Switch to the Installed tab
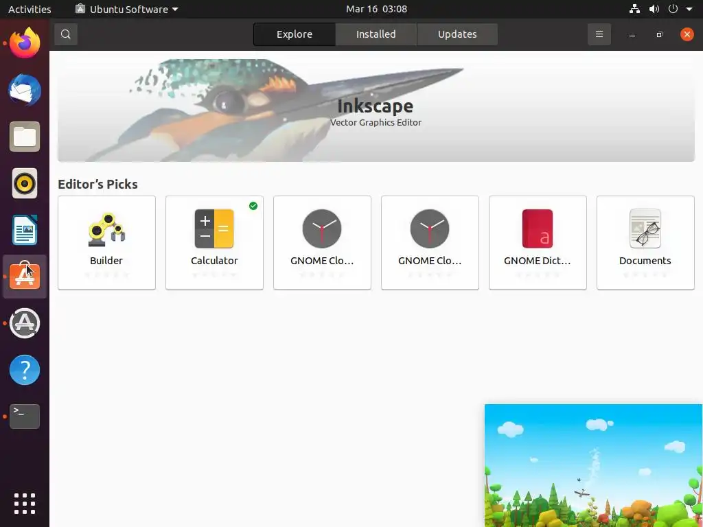The width and height of the screenshot is (703, 527). click(x=376, y=34)
